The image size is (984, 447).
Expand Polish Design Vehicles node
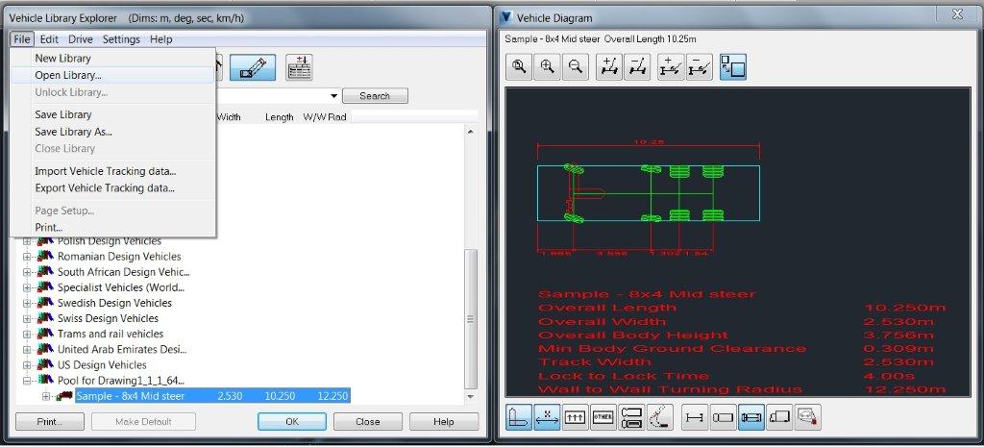tap(27, 241)
